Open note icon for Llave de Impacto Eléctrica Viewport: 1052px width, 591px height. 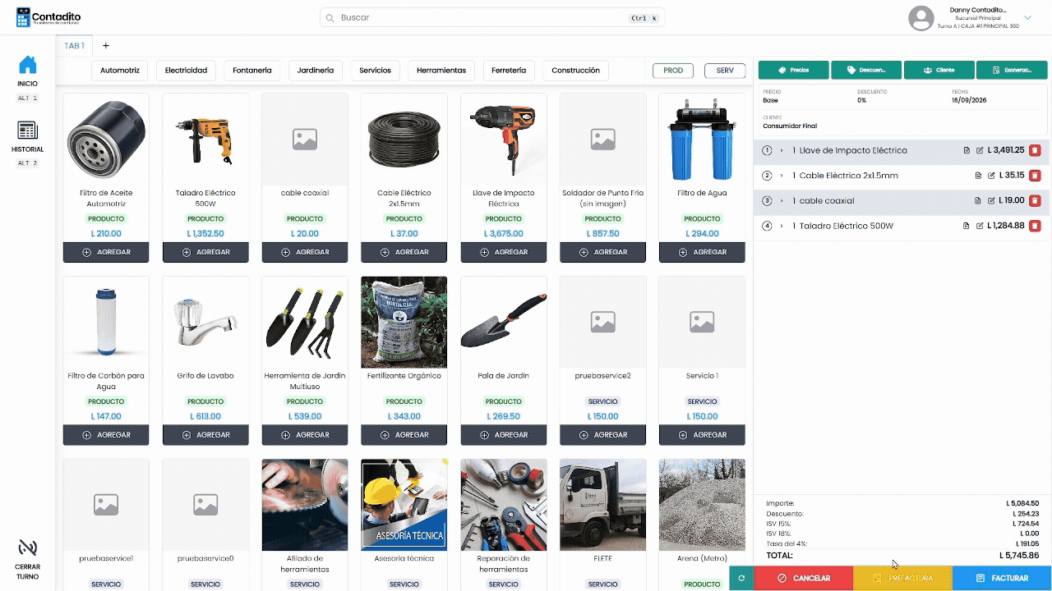[x=967, y=150]
